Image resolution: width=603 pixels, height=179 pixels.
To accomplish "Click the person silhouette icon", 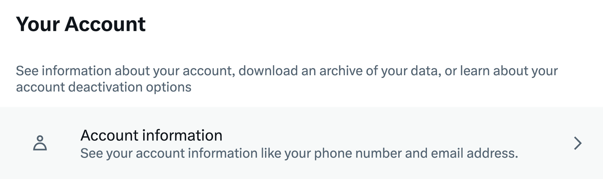I will tap(40, 143).
